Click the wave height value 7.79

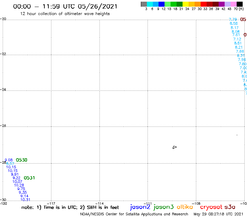tap(233, 19)
